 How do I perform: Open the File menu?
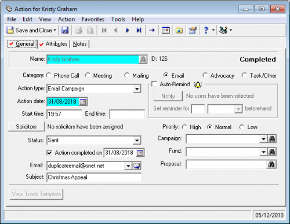(x=12, y=19)
